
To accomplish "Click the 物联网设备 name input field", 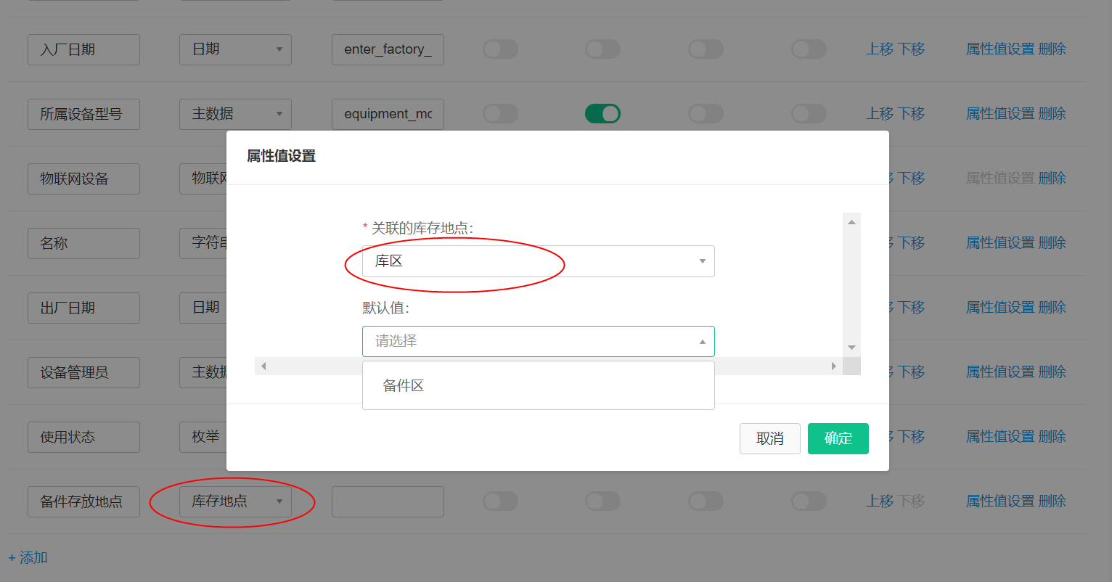I will 83,179.
